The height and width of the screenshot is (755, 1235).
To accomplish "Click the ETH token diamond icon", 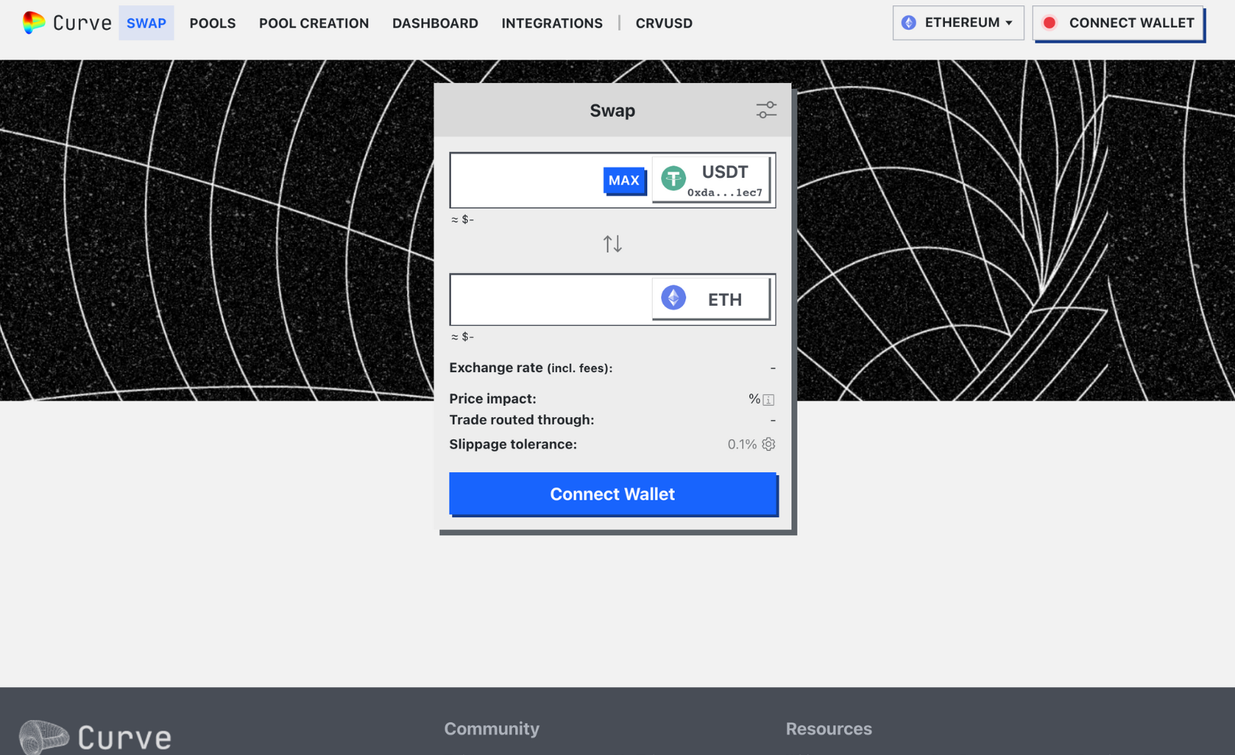I will (x=673, y=297).
